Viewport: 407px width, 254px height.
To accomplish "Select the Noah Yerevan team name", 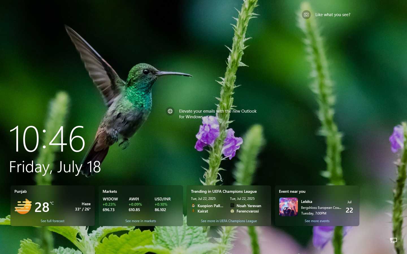I will pos(249,206).
